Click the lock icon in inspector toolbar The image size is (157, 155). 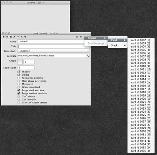pos(77,37)
